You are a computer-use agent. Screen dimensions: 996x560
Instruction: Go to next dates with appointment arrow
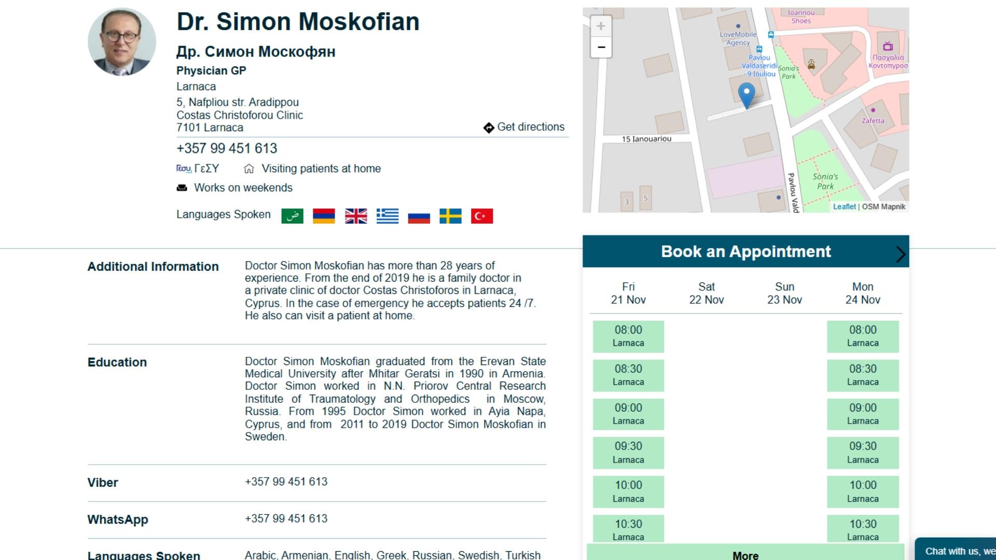[901, 254]
